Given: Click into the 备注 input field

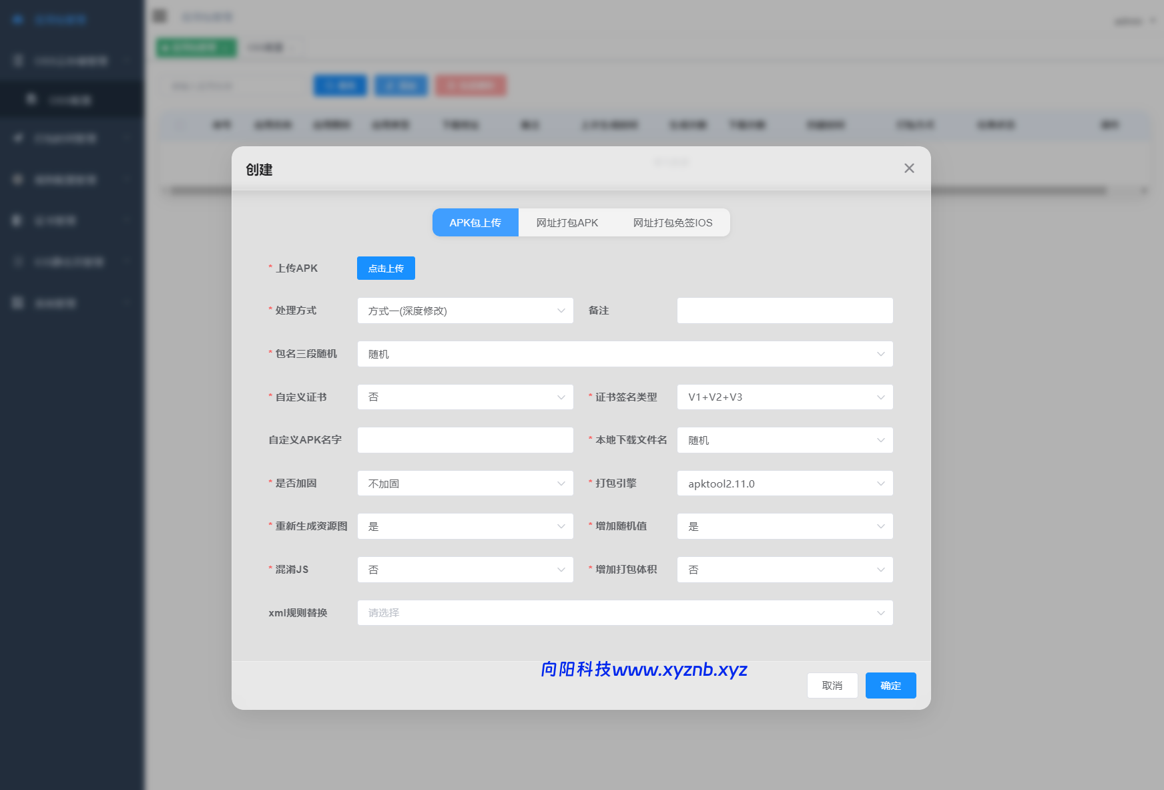Looking at the screenshot, I should 784,311.
